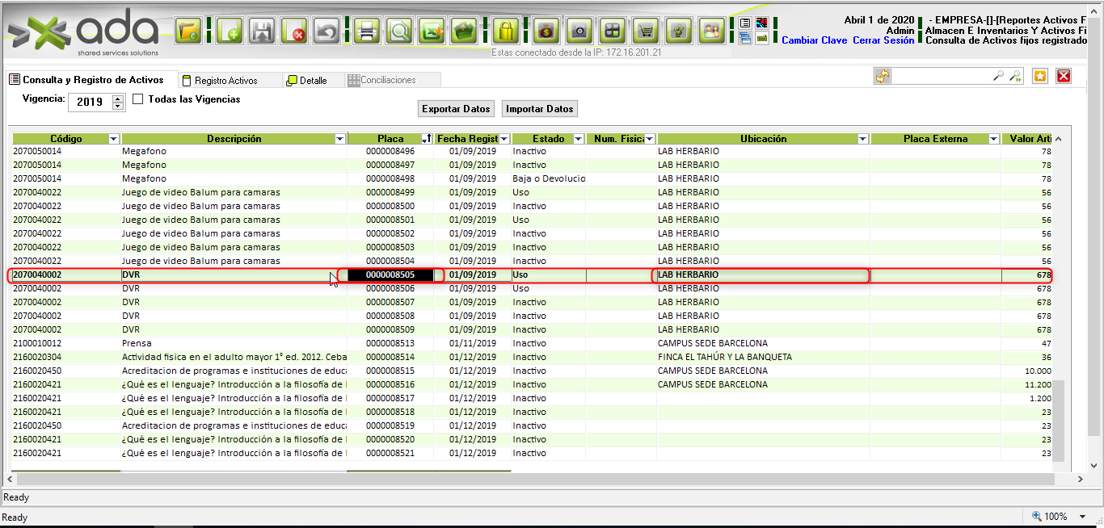
Task: Click the padlock toolbar icon
Action: pyautogui.click(x=506, y=32)
